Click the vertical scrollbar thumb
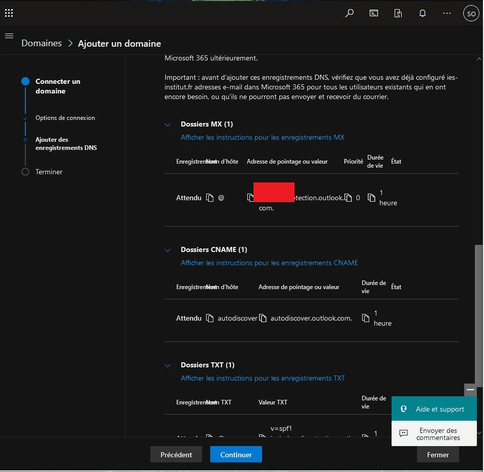Screen dimensions: 484x472 (478, 315)
